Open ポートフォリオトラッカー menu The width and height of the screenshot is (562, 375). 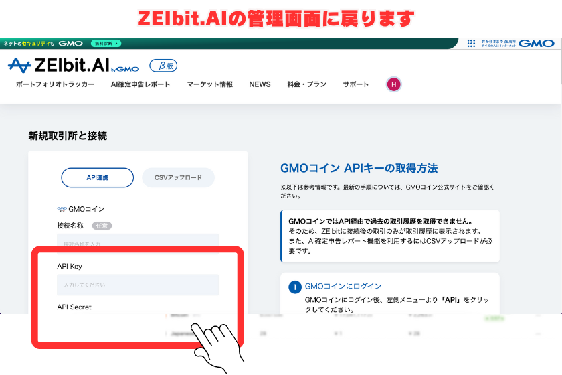pos(55,84)
